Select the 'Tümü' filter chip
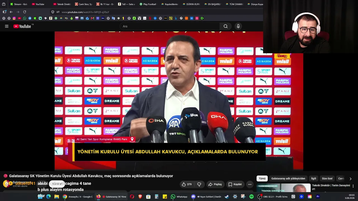 [262, 178]
